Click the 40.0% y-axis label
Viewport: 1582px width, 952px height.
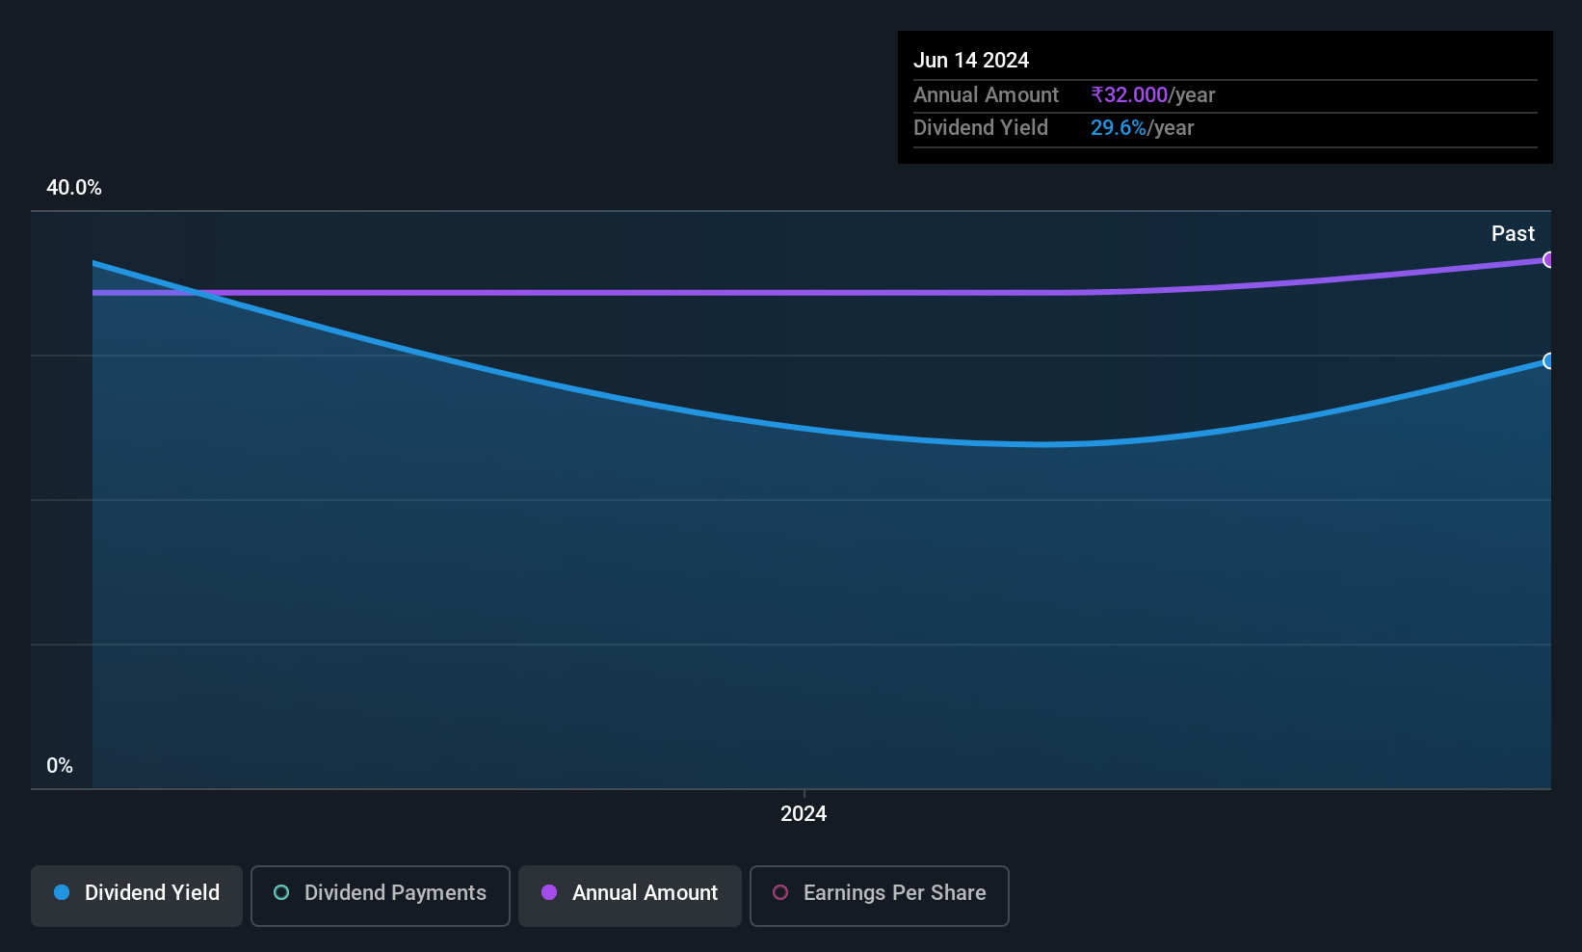tap(74, 188)
